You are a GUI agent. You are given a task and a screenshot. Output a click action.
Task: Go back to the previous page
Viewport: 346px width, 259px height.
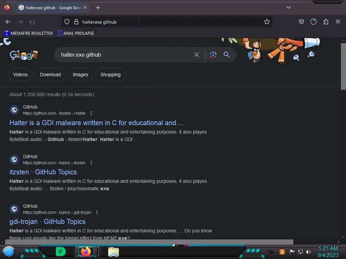click(x=8, y=22)
